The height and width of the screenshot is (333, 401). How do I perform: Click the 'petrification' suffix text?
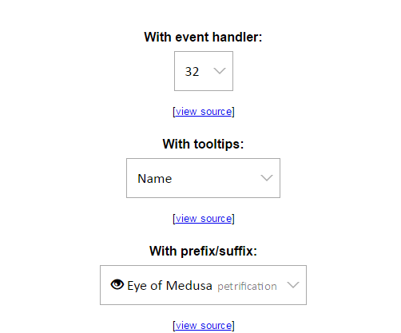point(247,287)
